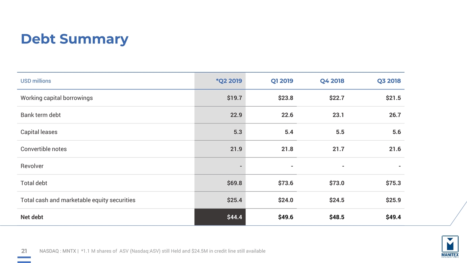The image size is (467, 263).
Task: Click the Q1 2019 column header
Action: [x=282, y=81]
